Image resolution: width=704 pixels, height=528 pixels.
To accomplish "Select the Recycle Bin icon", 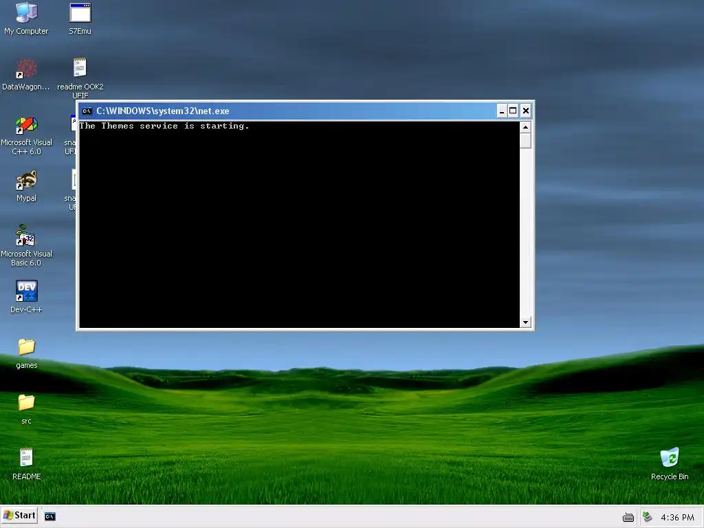I will point(670,464).
